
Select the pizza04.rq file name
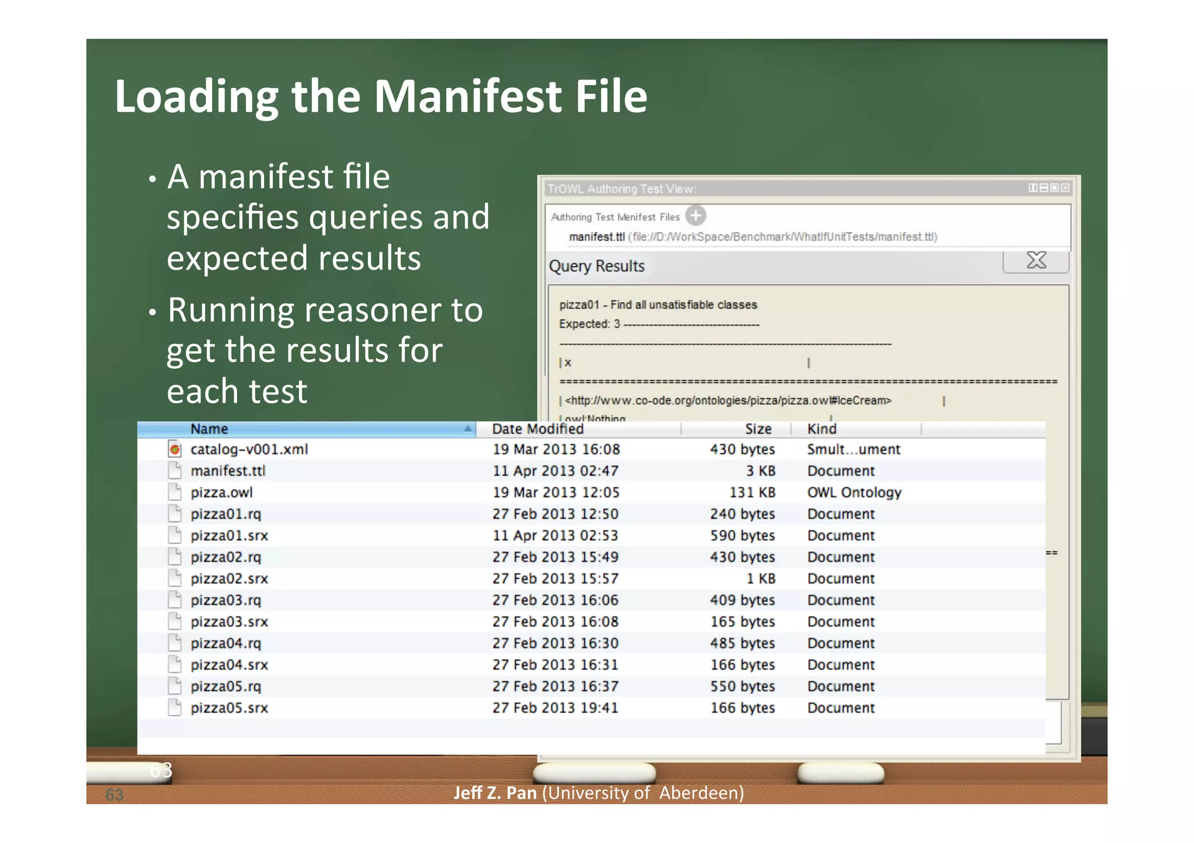point(226,643)
